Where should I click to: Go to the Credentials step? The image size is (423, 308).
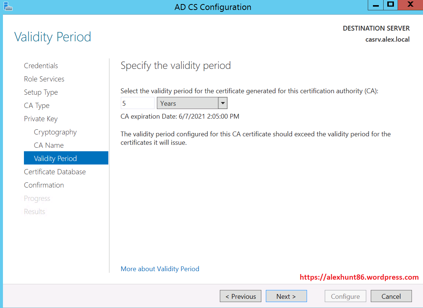pos(41,66)
